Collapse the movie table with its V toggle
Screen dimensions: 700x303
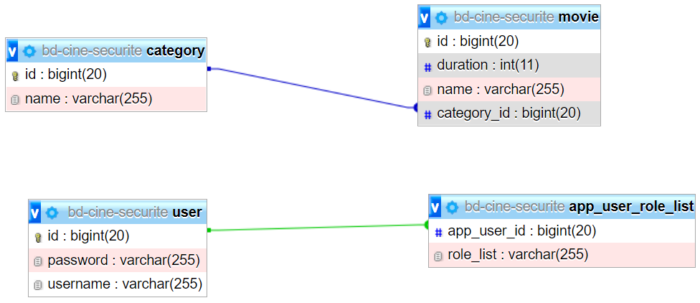(425, 18)
